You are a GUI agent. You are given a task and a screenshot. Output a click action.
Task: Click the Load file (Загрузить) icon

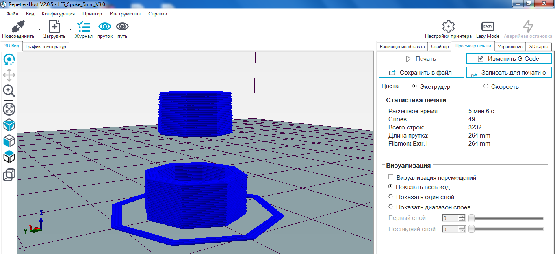click(54, 27)
